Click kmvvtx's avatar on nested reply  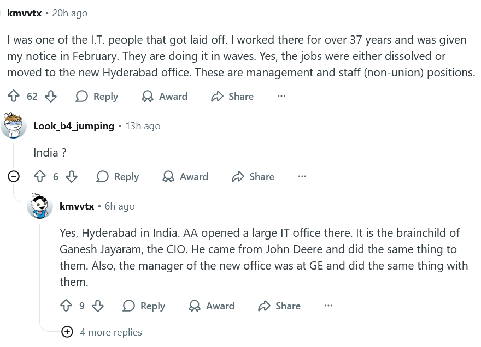[x=40, y=206]
